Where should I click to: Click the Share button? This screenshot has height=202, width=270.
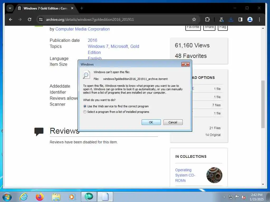click(x=209, y=27)
